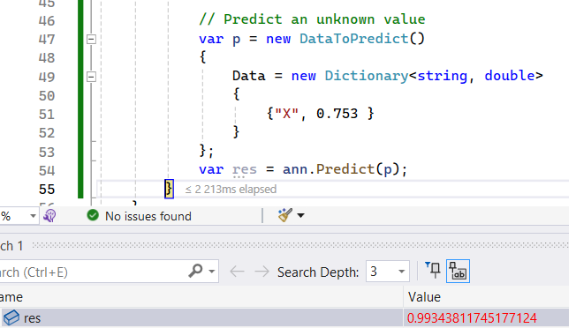This screenshot has width=576, height=328.
Task: Collapse the Dictionary initializer at line 49
Action: tap(92, 77)
